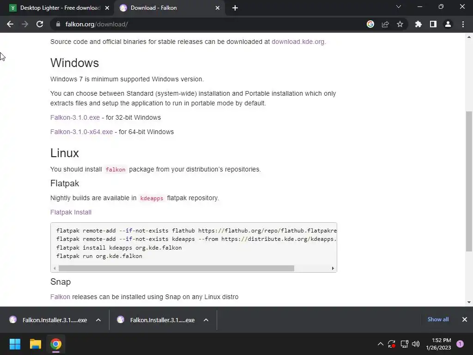Click the Windows section heading
This screenshot has height=355, width=473.
tap(74, 63)
